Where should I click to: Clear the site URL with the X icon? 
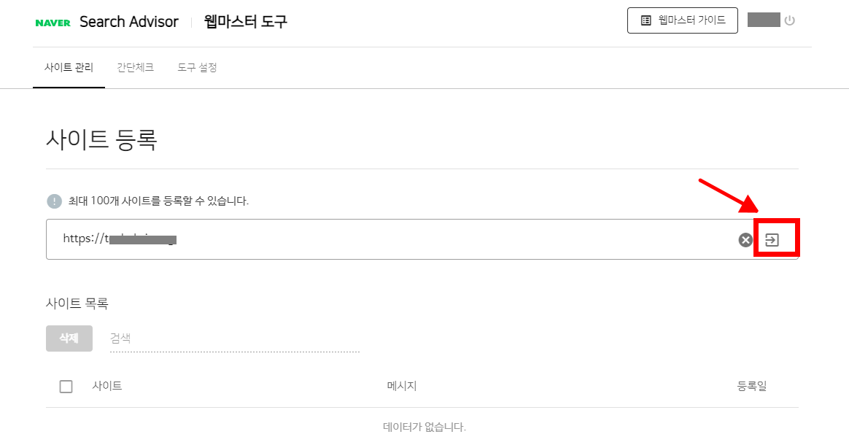click(745, 240)
